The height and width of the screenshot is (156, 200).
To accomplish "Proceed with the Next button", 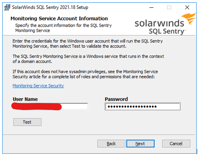I will pyautogui.click(x=140, y=144).
